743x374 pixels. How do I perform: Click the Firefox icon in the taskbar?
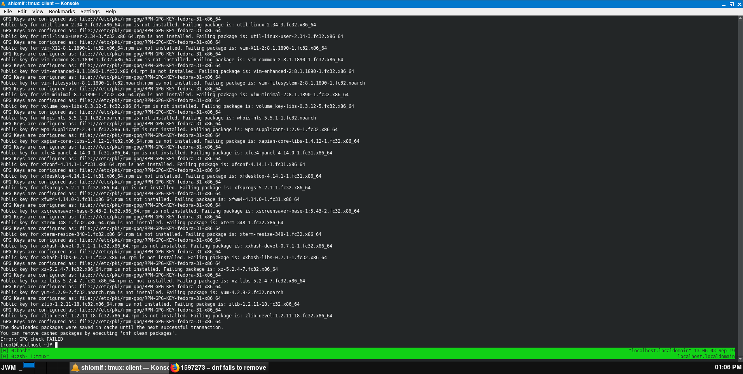pos(175,367)
